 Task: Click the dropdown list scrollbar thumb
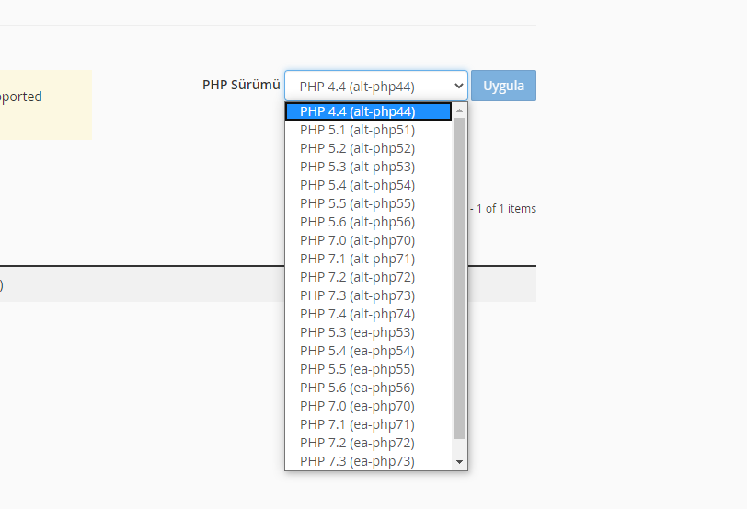pyautogui.click(x=459, y=278)
